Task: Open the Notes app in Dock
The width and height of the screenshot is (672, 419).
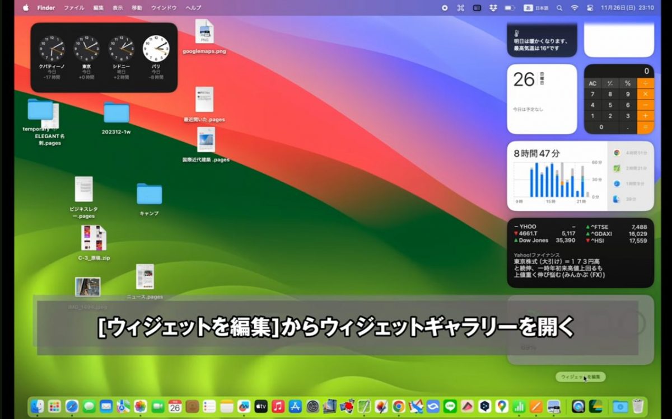Action: click(x=226, y=406)
